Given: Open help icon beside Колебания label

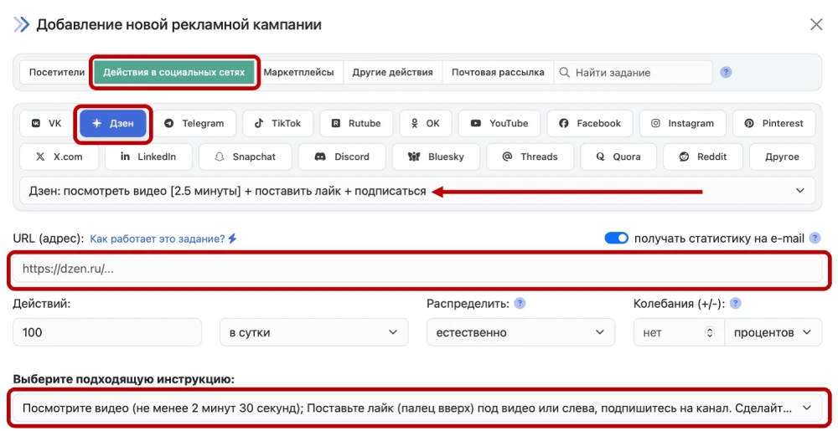Looking at the screenshot, I should (x=736, y=303).
